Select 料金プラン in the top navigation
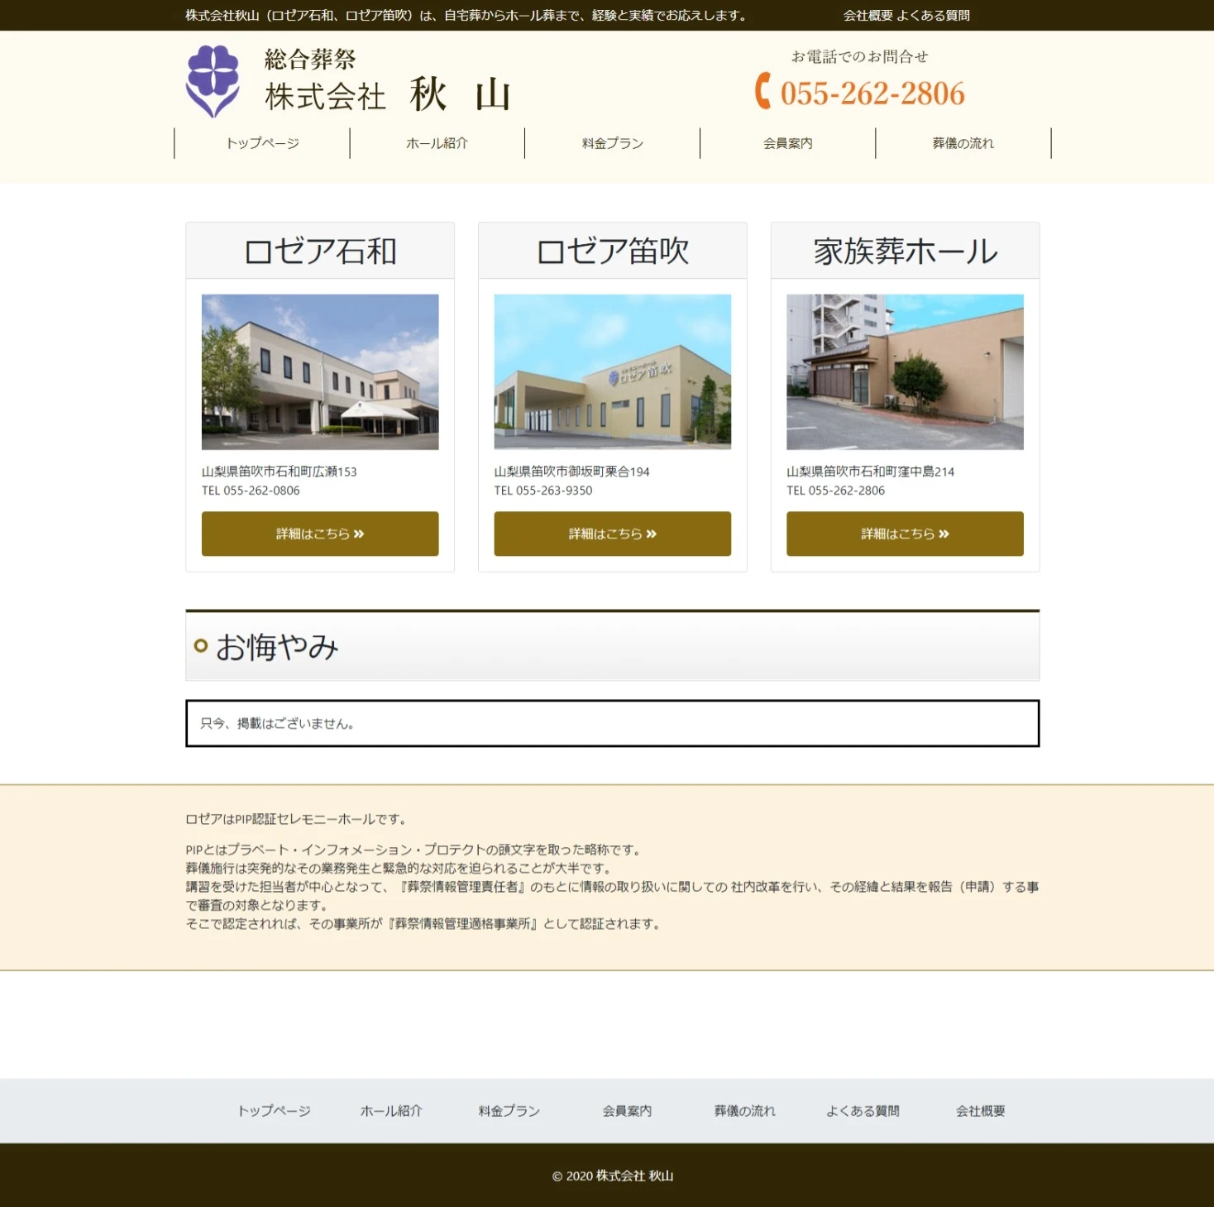 612,143
